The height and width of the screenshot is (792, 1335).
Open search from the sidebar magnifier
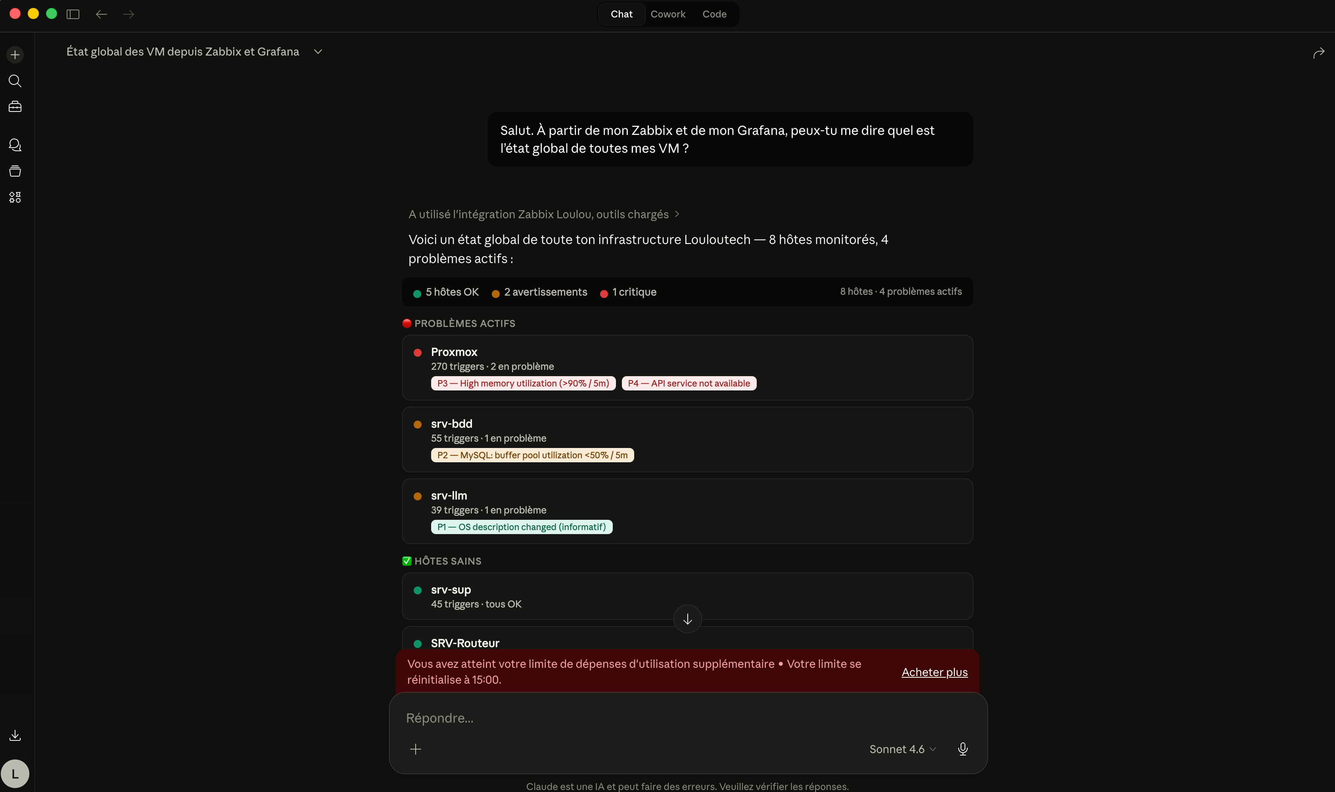click(x=15, y=81)
